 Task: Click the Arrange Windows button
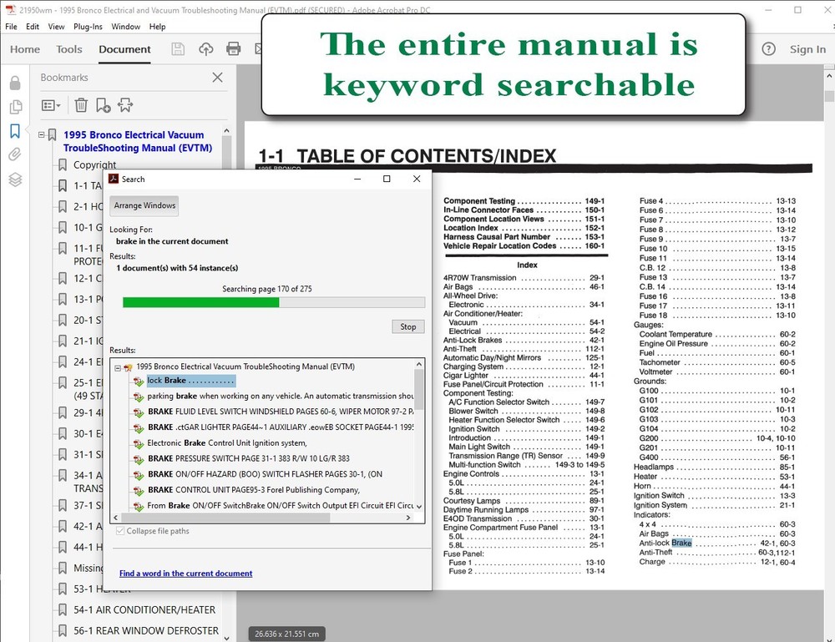(x=144, y=205)
